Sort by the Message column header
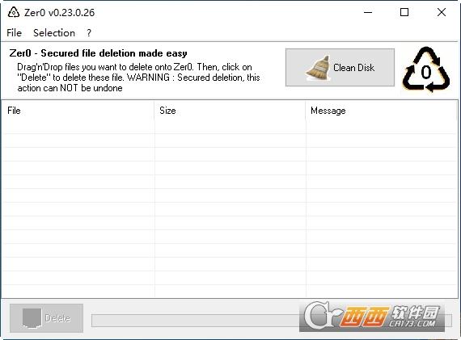The height and width of the screenshot is (340, 461). click(381, 111)
